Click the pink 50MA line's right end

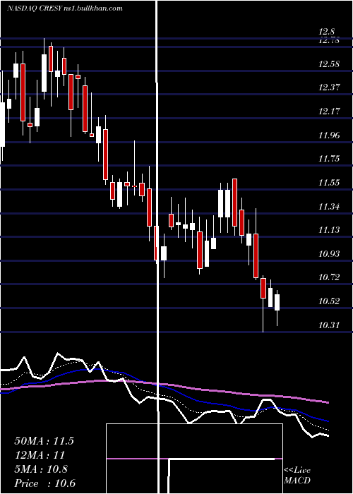(x=328, y=402)
